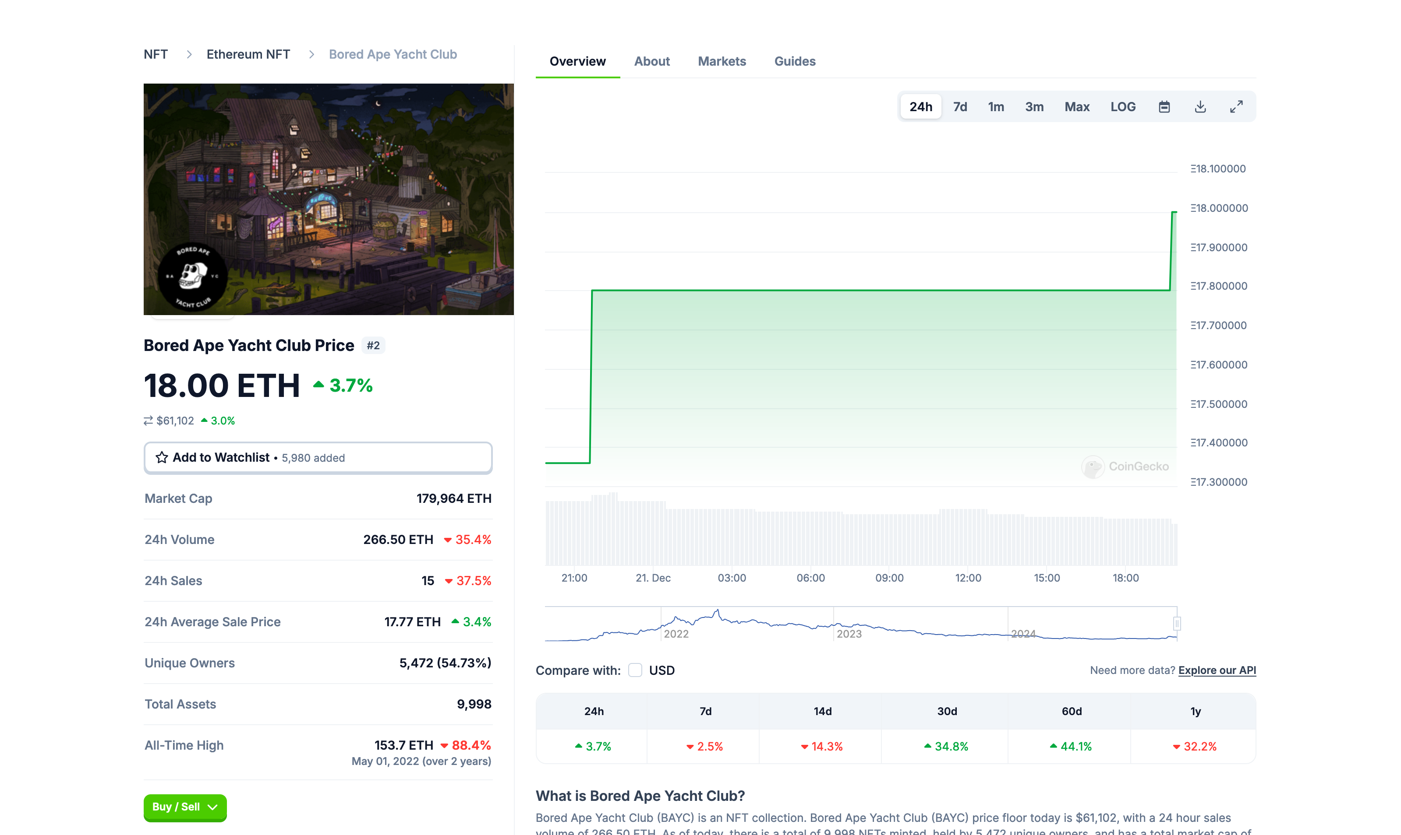
Task: Select the 24h chart range
Action: pyautogui.click(x=921, y=107)
